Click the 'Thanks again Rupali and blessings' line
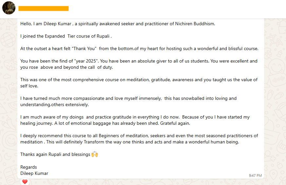Screen dimensions: 286x185 tap(55, 155)
